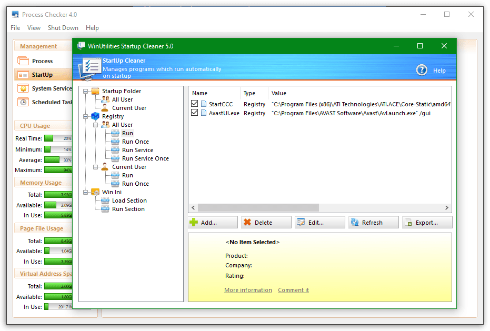Click the Refresh button

[374, 223]
